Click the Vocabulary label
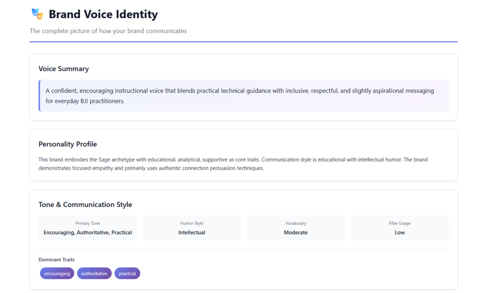 [296, 223]
